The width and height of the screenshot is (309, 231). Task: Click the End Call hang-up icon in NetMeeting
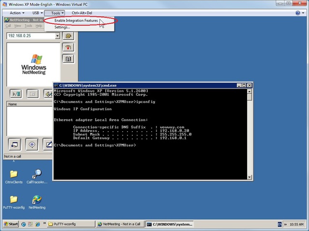68,47
